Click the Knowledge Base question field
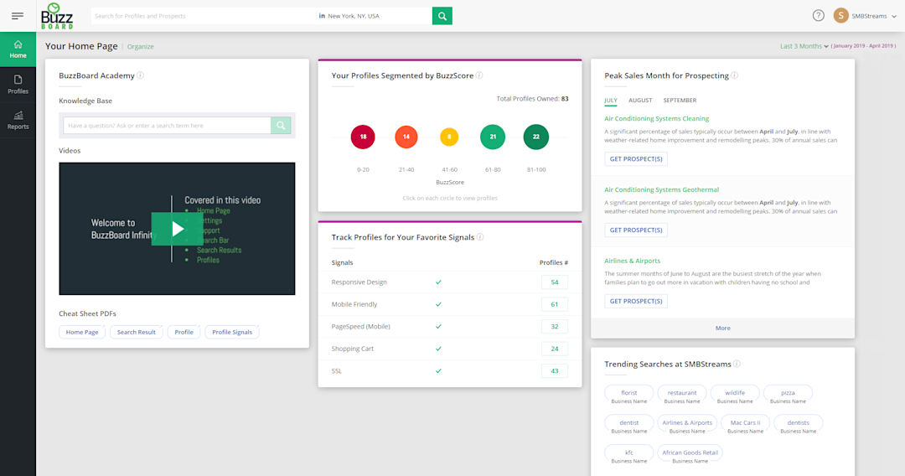Viewport: 905px width, 476px height. pos(167,125)
